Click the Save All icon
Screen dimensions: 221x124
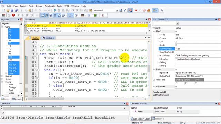click(x=16, y=10)
